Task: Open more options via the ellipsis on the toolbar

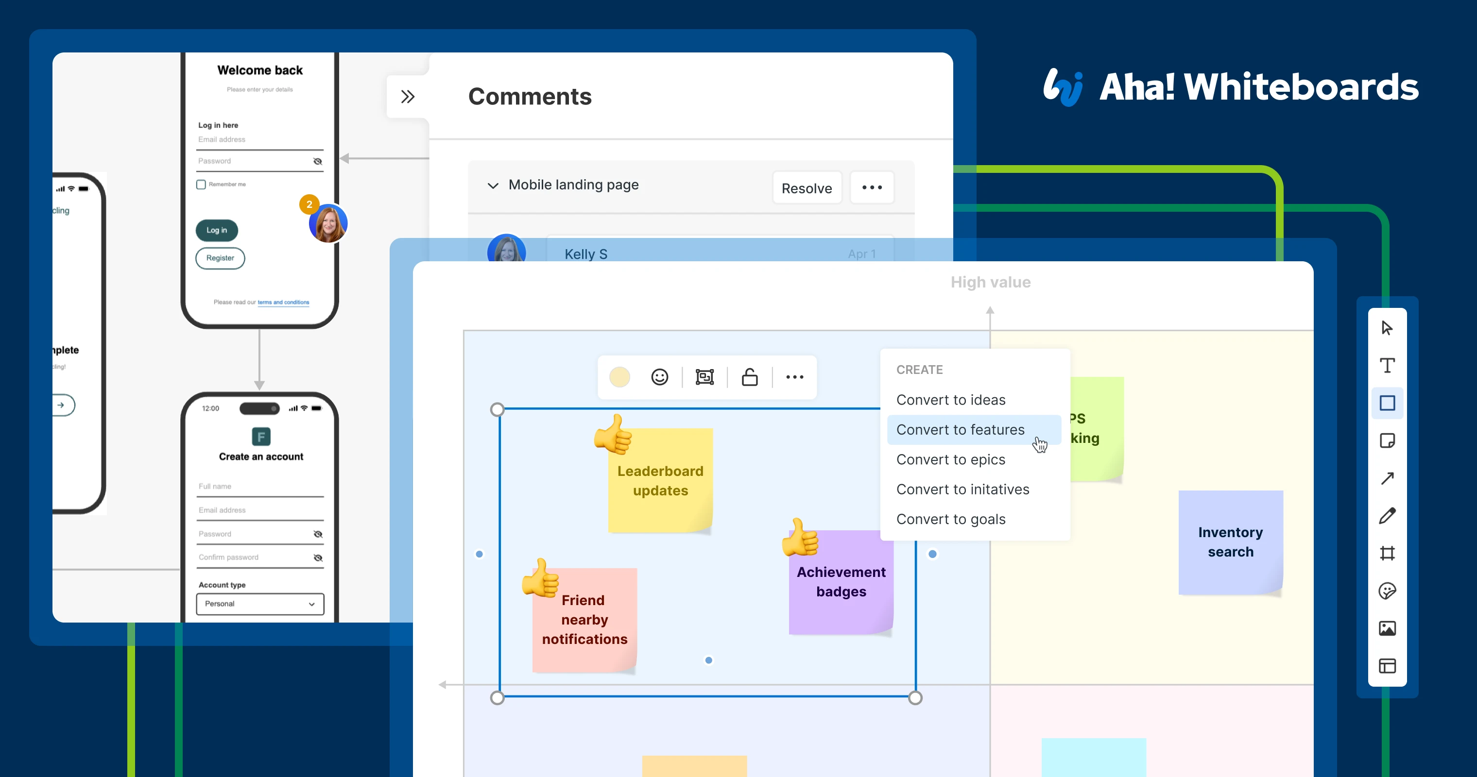Action: coord(795,376)
